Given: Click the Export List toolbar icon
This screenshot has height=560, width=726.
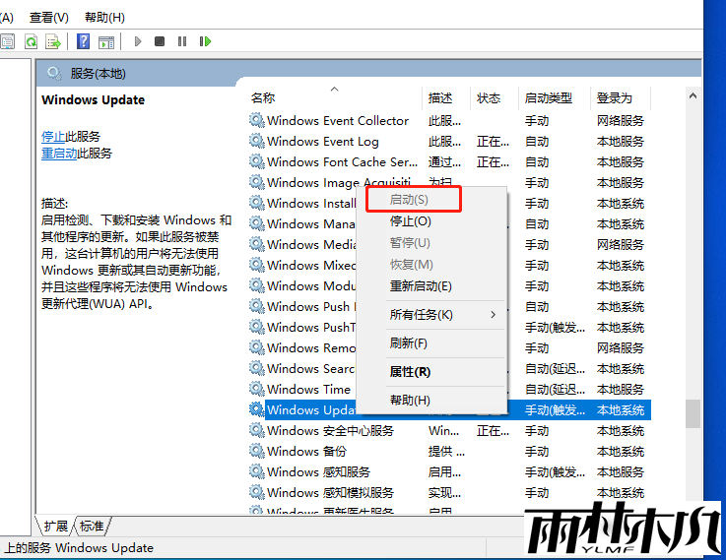Looking at the screenshot, I should (53, 42).
